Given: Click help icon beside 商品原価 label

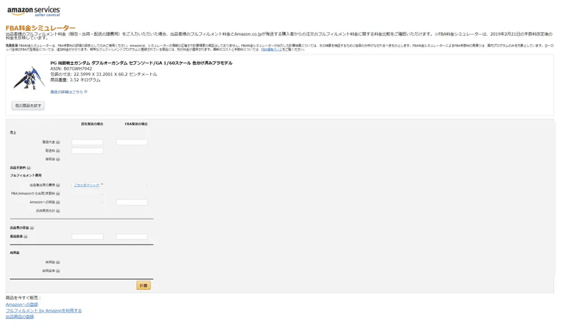Looking at the screenshot, I should click(x=25, y=237).
